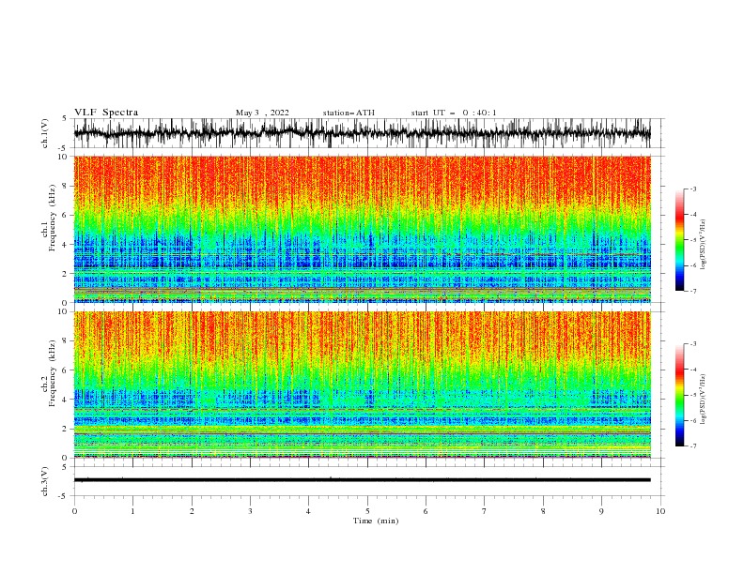Click the "-5" tick on ch.3(V) axis
The height and width of the screenshot is (574, 744).
(62, 496)
